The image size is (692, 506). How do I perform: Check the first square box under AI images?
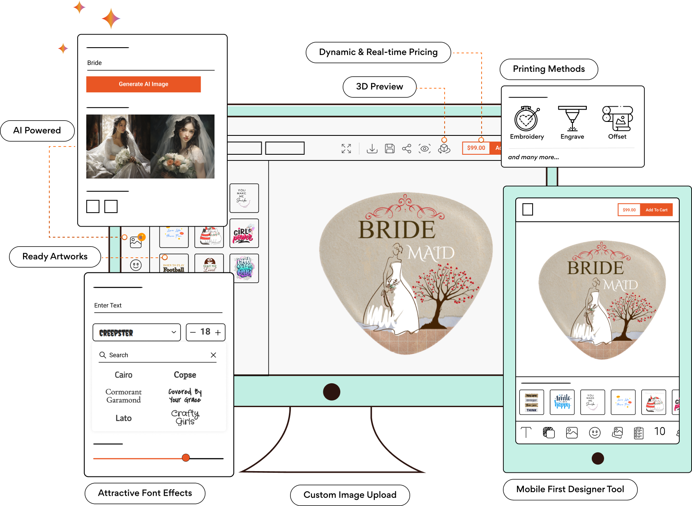click(x=93, y=206)
